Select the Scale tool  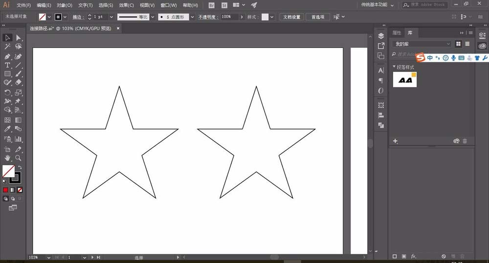point(19,92)
